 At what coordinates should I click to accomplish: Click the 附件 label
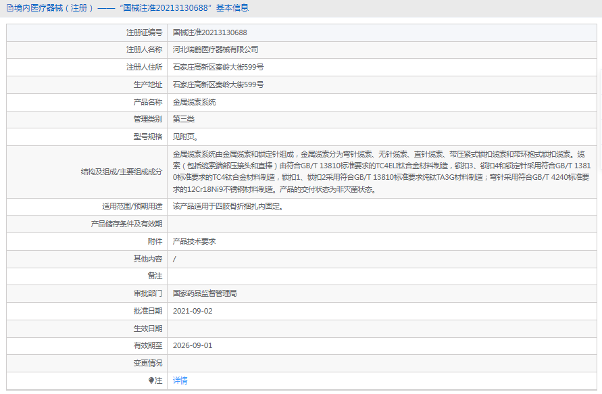tap(155, 241)
